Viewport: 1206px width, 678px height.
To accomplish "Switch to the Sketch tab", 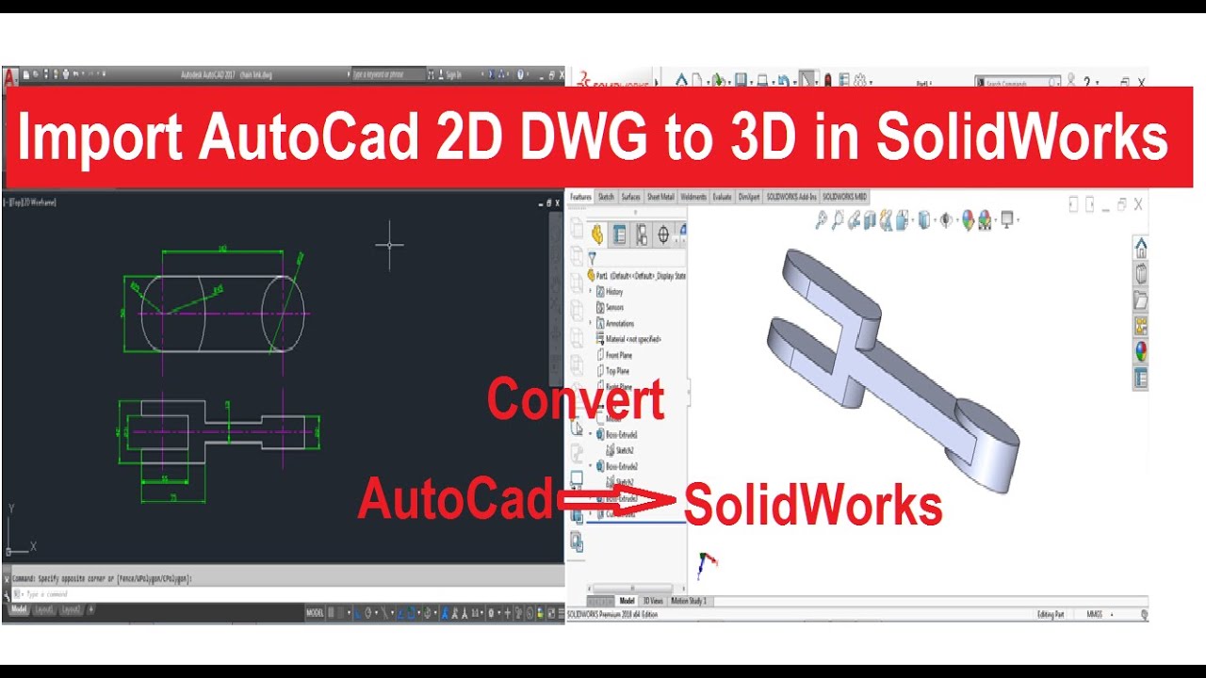I will [x=606, y=197].
